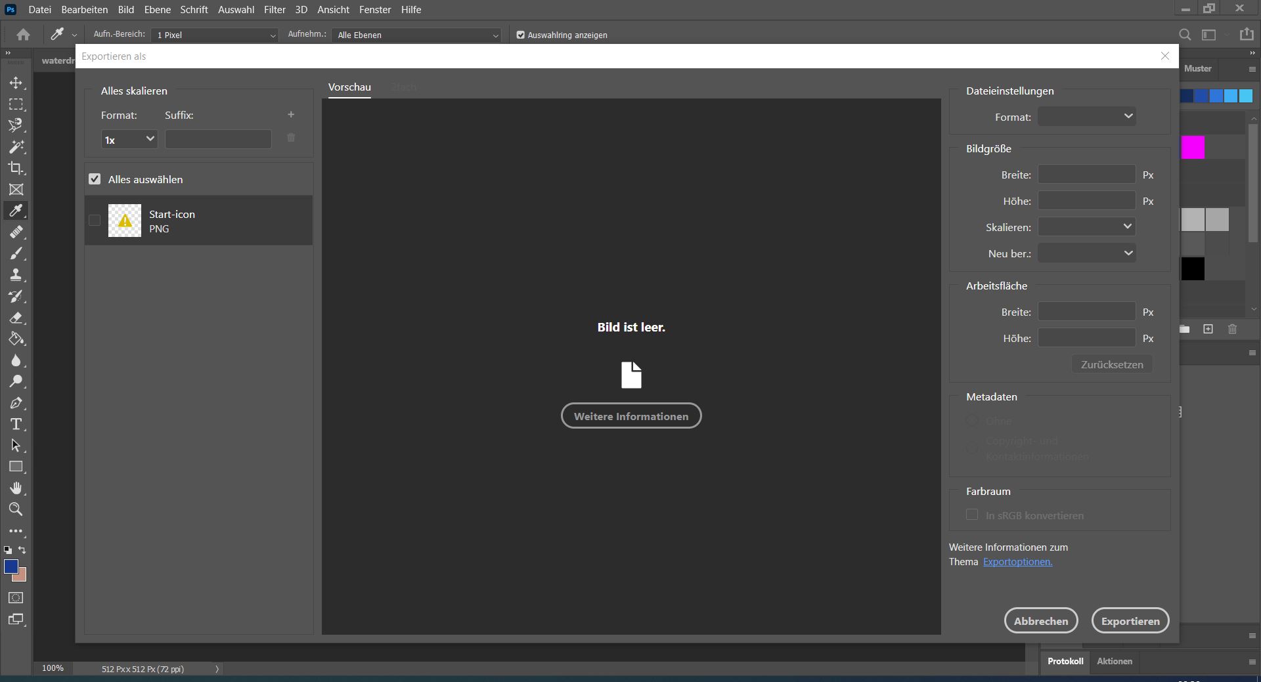Image resolution: width=1261 pixels, height=682 pixels.
Task: Toggle Auswahlring anzeigen checkbox
Action: click(x=521, y=35)
